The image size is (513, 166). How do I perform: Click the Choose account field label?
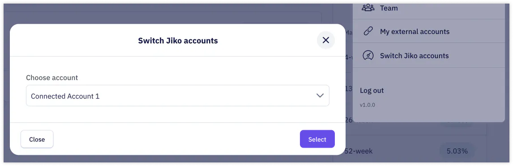point(52,78)
